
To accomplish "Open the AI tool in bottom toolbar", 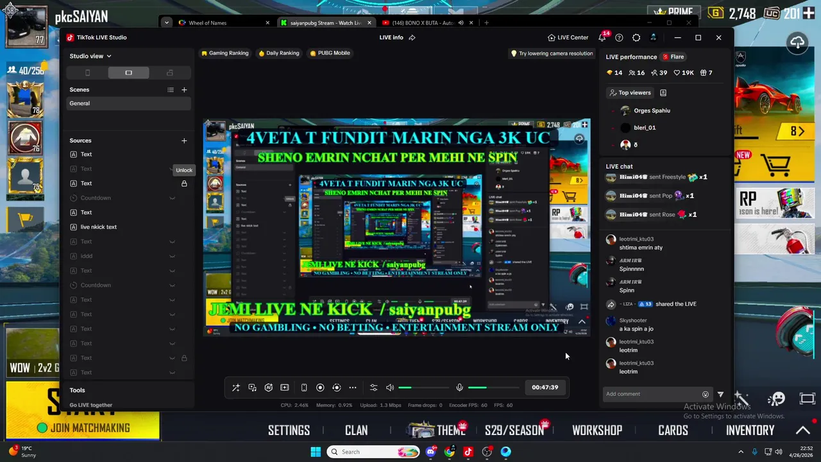I will [x=269, y=388].
